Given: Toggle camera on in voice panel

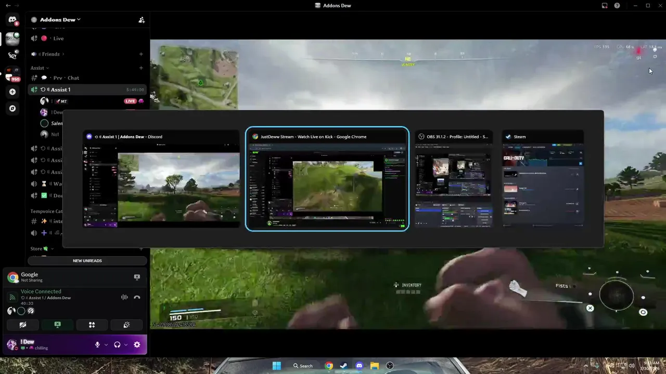Looking at the screenshot, I should [23, 325].
